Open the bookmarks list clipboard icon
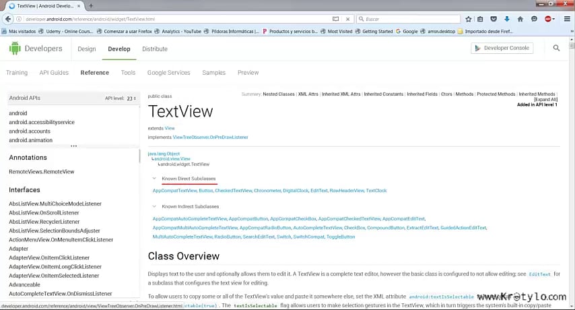Screen dimensions: 575x310 click(x=480, y=19)
